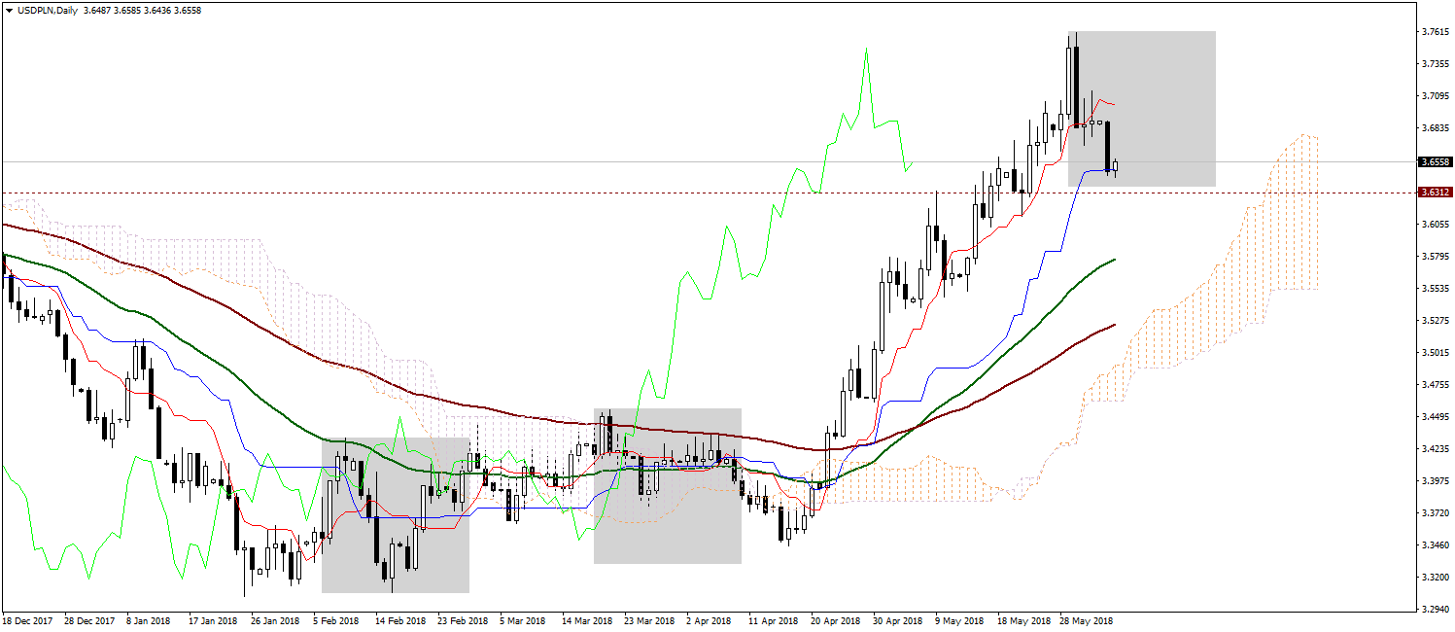Click the small triangle before USDPLN,Daily
This screenshot has height=632, width=1455.
pyautogui.click(x=9, y=10)
